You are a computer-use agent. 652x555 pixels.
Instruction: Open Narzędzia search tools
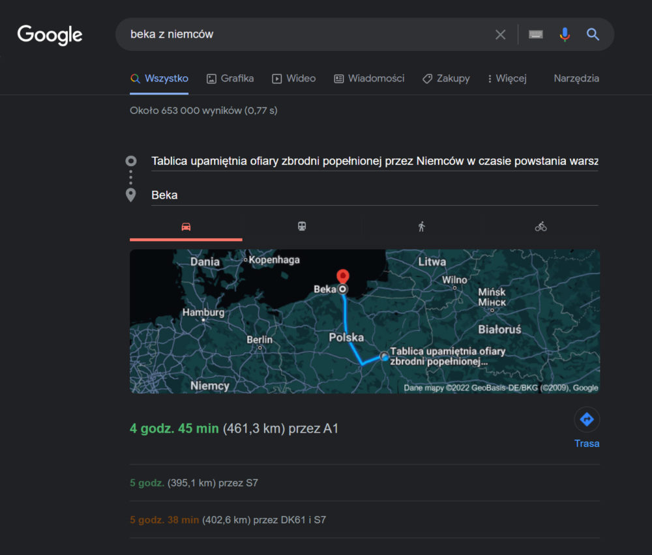pyautogui.click(x=576, y=79)
